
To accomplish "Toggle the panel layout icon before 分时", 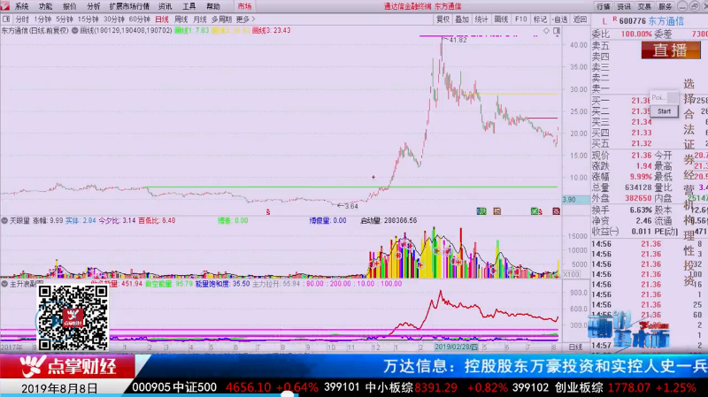I will coord(6,19).
